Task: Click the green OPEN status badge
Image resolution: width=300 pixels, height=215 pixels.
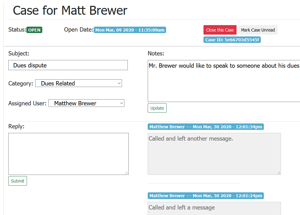Action: click(34, 30)
